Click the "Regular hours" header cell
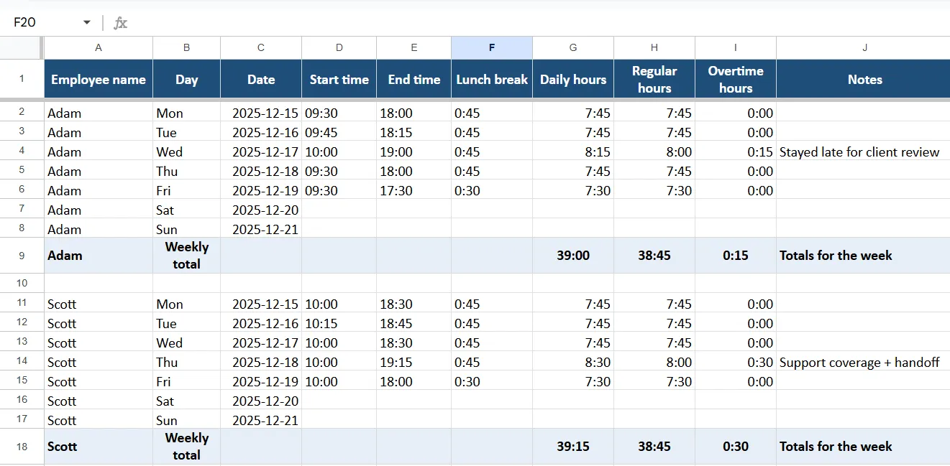Image resolution: width=950 pixels, height=466 pixels. tap(654, 79)
